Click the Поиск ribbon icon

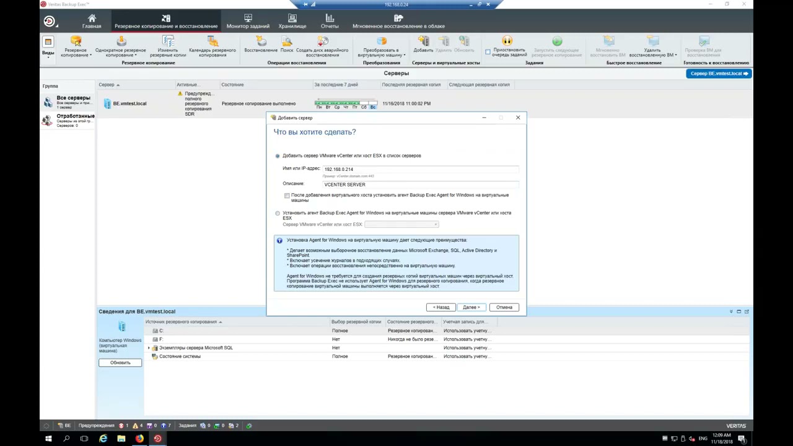tap(287, 45)
